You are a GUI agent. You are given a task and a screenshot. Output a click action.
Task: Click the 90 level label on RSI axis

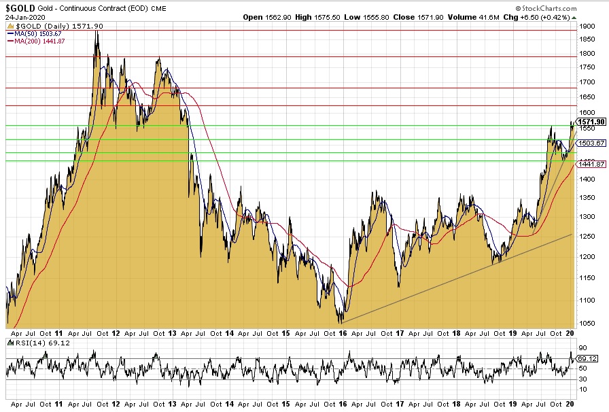click(x=582, y=347)
